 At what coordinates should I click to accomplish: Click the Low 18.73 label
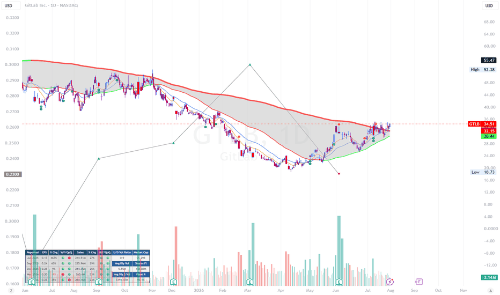(x=483, y=172)
